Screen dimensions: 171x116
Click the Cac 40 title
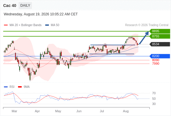[10, 6]
